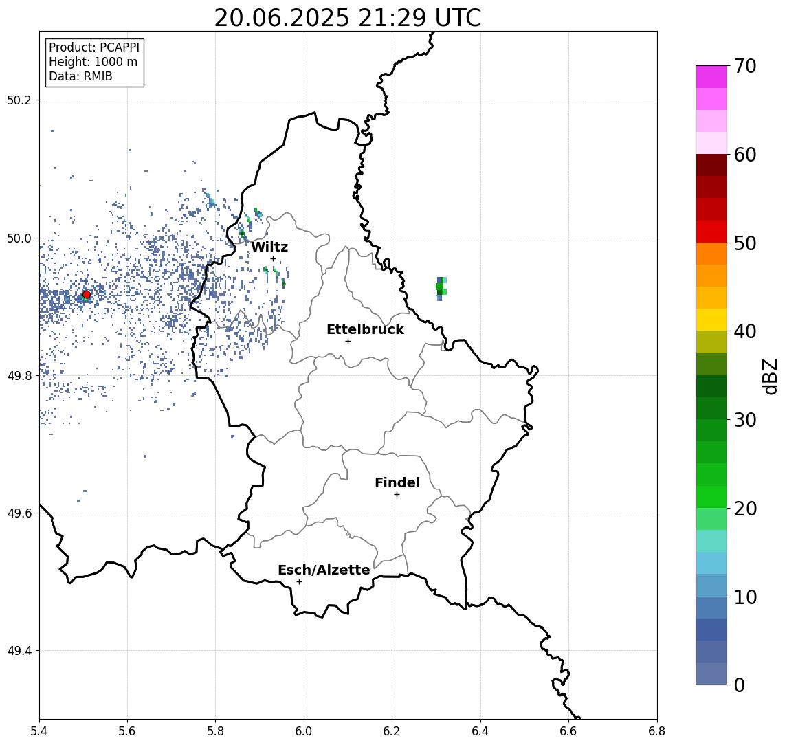This screenshot has height=745, width=787.
Task: Click the longitude tick label 5.8
Action: 216,731
